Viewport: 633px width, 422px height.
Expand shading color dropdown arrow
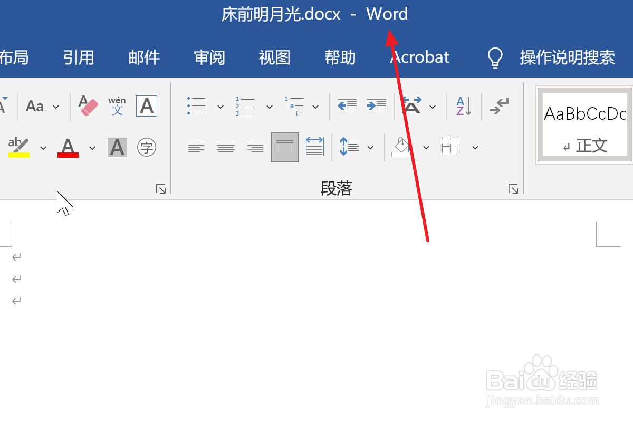tap(426, 148)
